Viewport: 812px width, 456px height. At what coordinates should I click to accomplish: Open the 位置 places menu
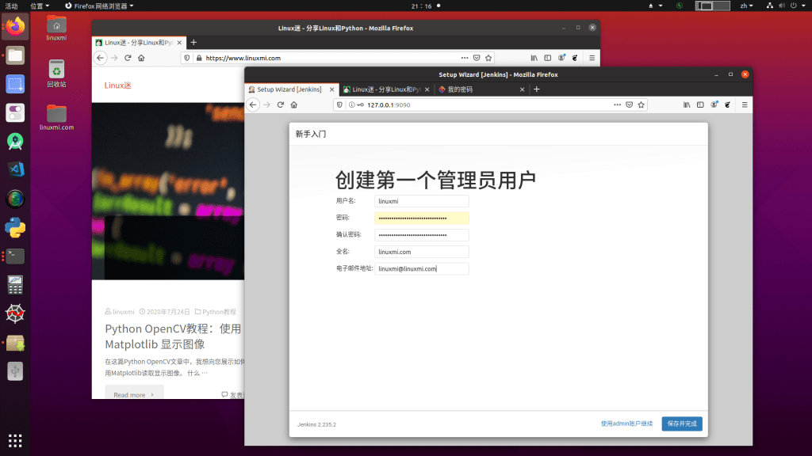point(40,6)
